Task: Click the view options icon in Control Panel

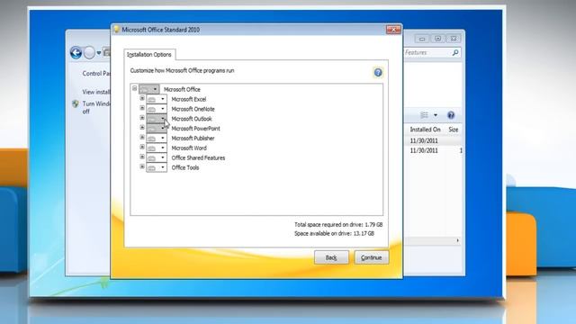Action: pyautogui.click(x=424, y=115)
